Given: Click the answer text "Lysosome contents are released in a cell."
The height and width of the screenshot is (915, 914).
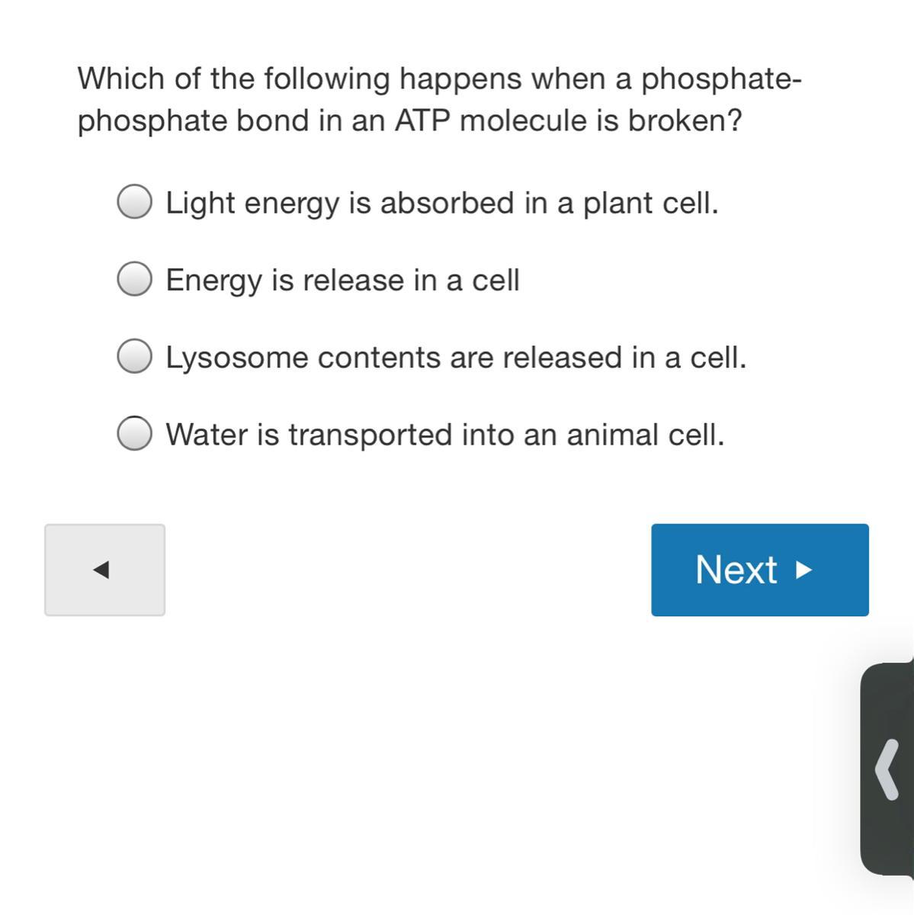Looking at the screenshot, I should 456,358.
